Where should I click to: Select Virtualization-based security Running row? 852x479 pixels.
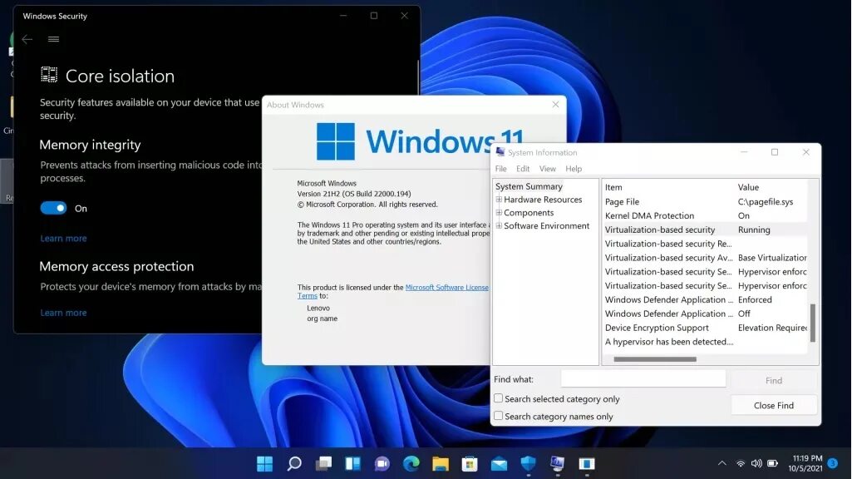tap(706, 230)
